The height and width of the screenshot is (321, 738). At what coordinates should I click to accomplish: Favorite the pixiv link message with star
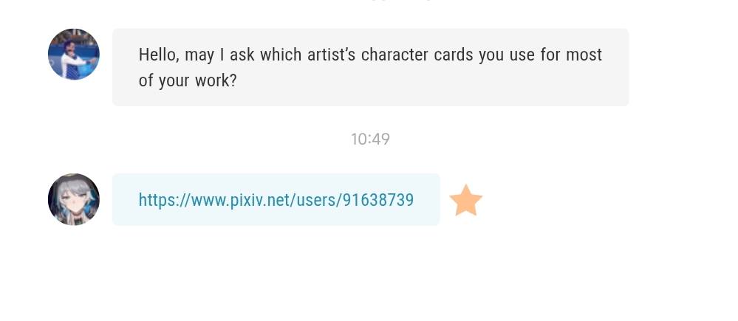click(x=465, y=201)
